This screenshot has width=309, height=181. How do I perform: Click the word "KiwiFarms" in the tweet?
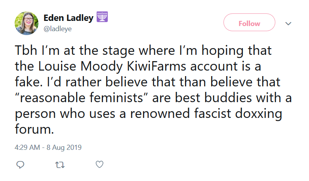click(x=156, y=66)
